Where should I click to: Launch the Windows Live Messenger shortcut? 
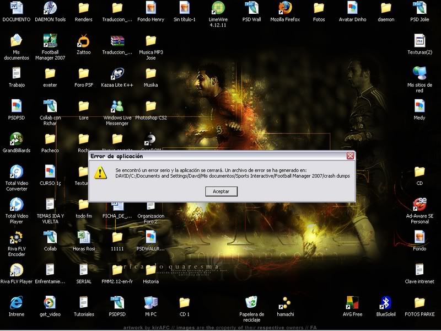point(117,106)
